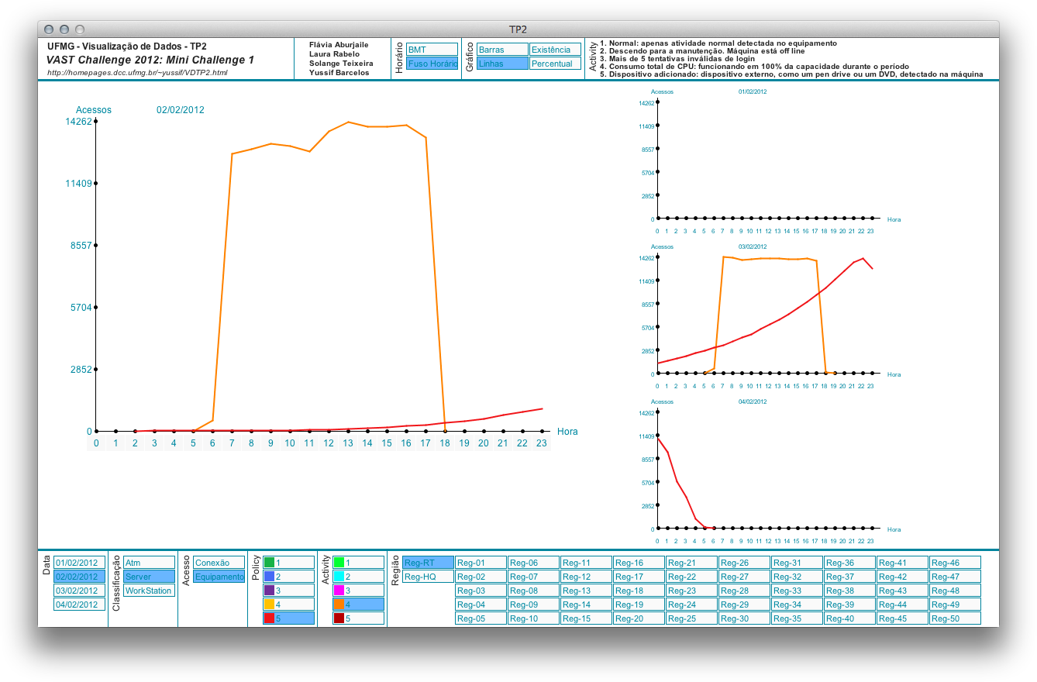
Task: Toggle the magenta Activity 3 option
Action: [358, 591]
